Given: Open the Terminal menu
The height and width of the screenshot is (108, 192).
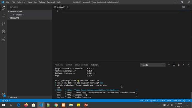Looking at the screenshot, I should pyautogui.click(x=51, y=2).
